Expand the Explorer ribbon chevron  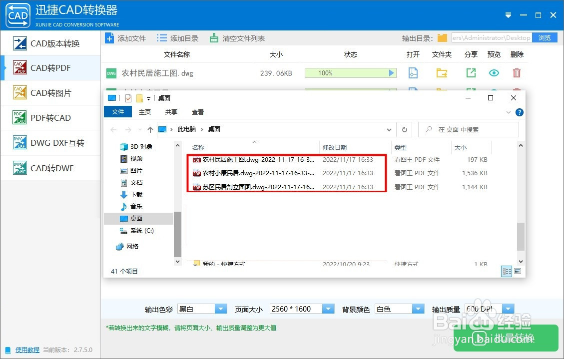508,112
